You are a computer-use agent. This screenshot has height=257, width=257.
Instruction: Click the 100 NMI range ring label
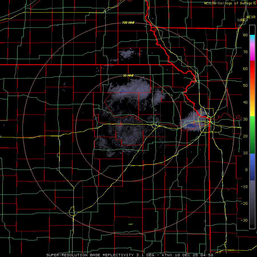pyautogui.click(x=128, y=23)
